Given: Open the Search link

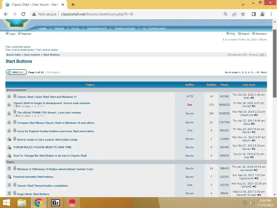Looking at the screenshot, I should (x=246, y=34).
